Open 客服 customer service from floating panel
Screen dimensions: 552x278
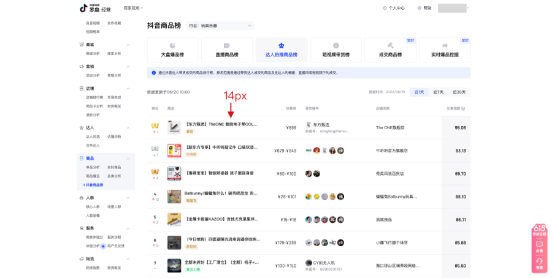click(x=539, y=263)
